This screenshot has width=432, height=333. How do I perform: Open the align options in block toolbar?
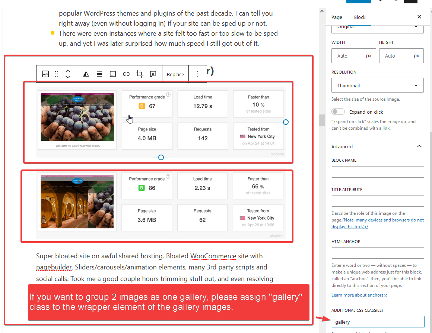tap(99, 74)
